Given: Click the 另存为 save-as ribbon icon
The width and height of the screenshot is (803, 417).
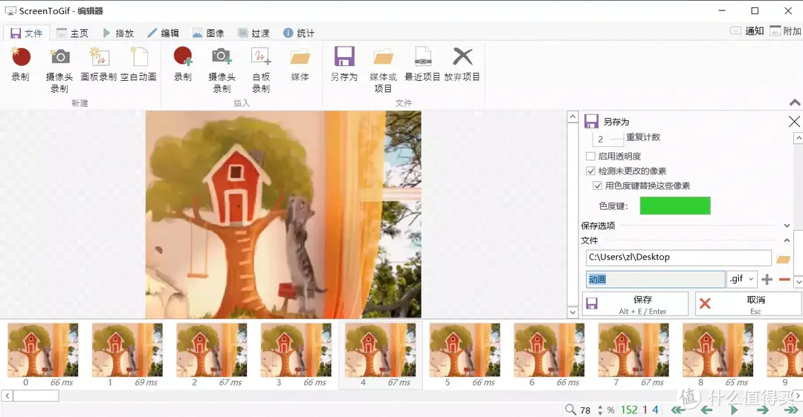Looking at the screenshot, I should [344, 64].
